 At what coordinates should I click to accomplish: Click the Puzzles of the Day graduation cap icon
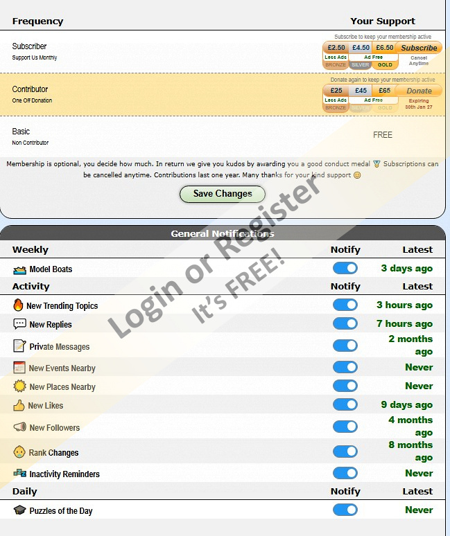(x=19, y=510)
